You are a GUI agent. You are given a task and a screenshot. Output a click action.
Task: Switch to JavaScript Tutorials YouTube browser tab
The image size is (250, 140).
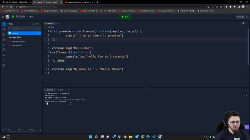click(x=79, y=2)
